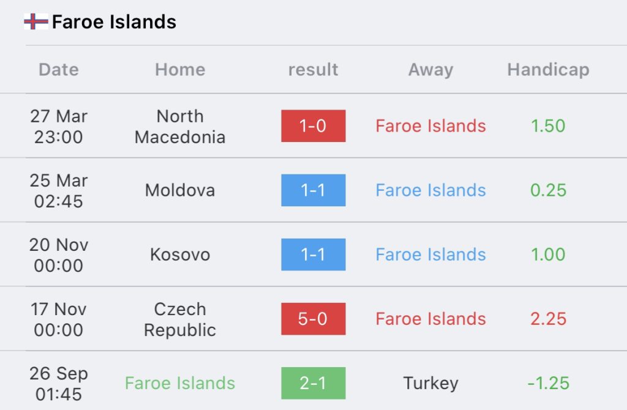Select Kosovo home team name

coord(180,255)
